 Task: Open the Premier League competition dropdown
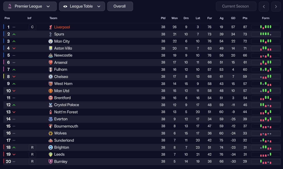pyautogui.click(x=30, y=6)
